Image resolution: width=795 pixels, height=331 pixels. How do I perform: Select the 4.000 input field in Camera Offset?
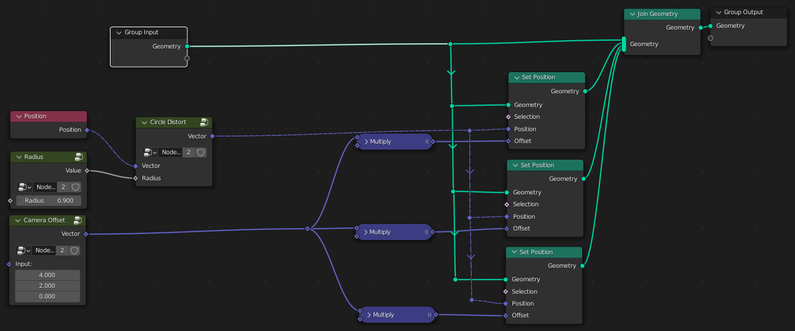pos(47,275)
